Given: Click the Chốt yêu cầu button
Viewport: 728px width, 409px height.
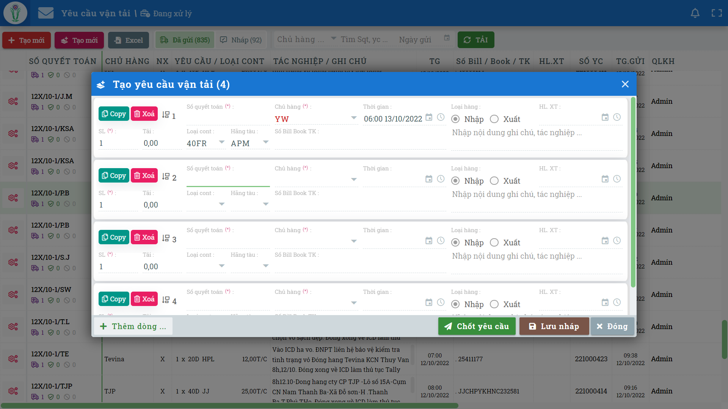Looking at the screenshot, I should (x=477, y=326).
